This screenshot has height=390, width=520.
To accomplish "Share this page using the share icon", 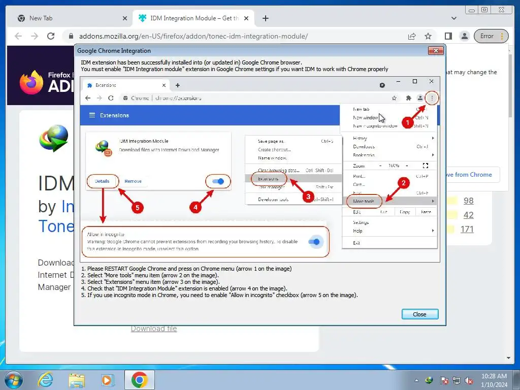I will (411, 36).
